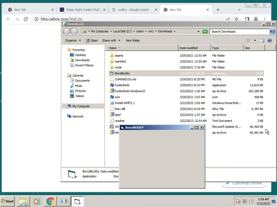Viewport: 277px width, 207px height.
Task: Click the change view icon
Action: click(248, 40)
